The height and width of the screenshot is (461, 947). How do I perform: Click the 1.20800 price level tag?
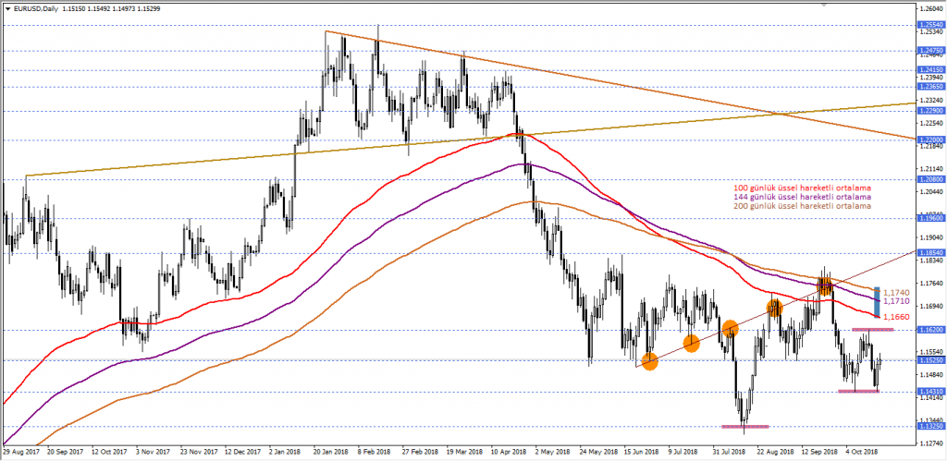930,180
